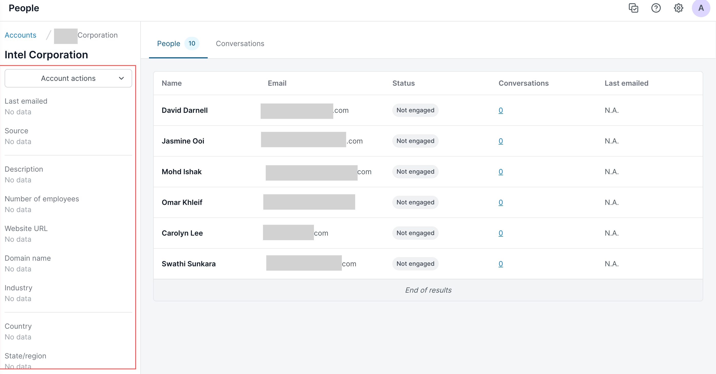Open Jasmine Ooi's conversations count link

tap(501, 141)
